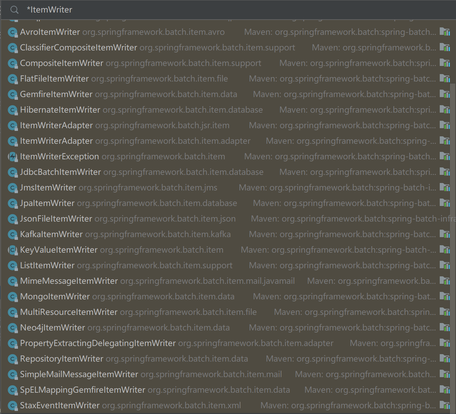Screen dimensions: 456x414
Task: Select ItemWriterAdapter from batch.item.adapter package
Action: [56, 141]
